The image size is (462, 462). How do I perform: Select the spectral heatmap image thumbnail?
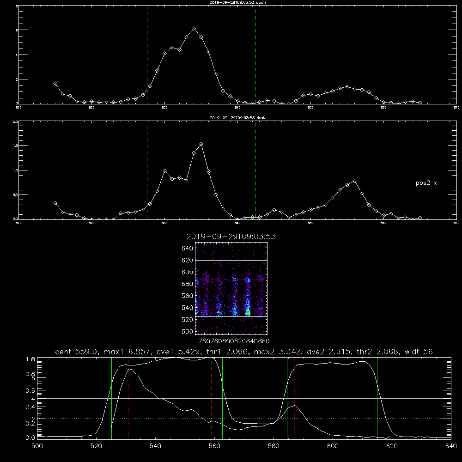231,288
